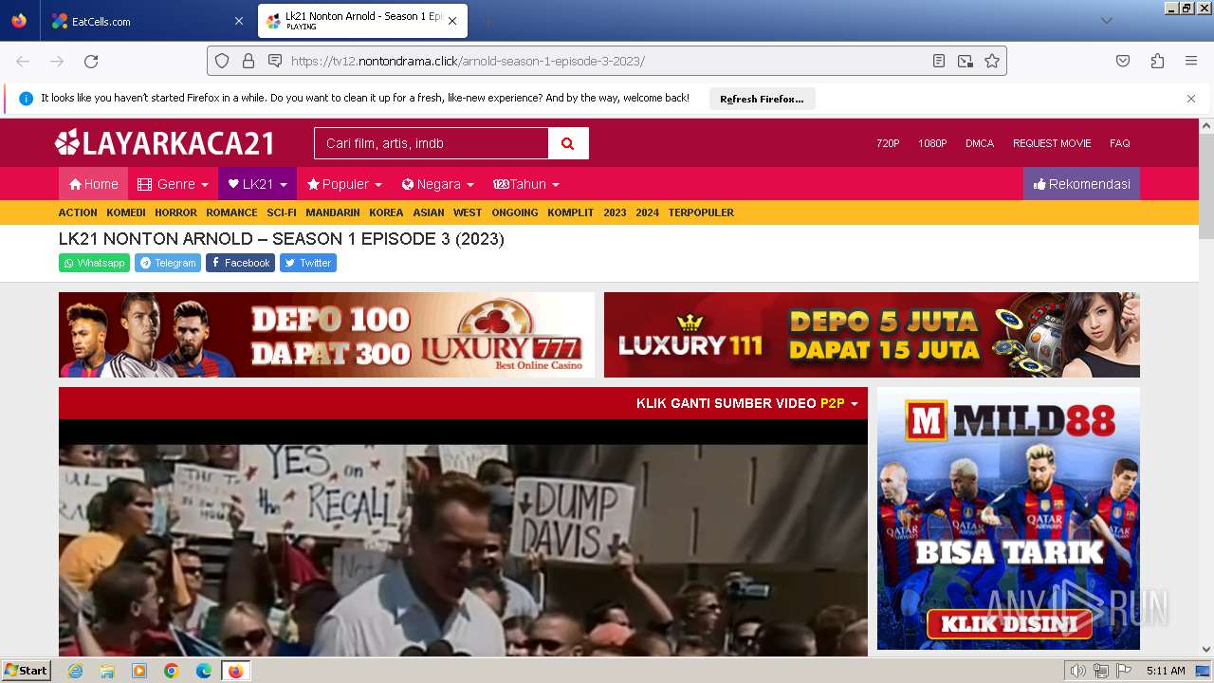Reload the page with the refresh icon

(91, 61)
